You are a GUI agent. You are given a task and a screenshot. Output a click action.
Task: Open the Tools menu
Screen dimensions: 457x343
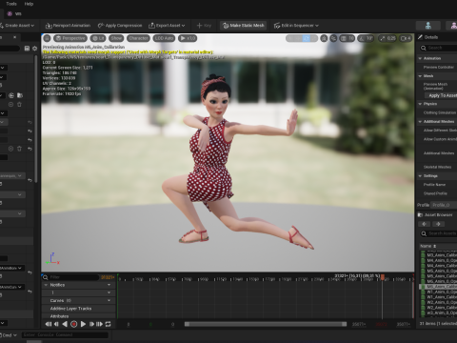[11, 4]
